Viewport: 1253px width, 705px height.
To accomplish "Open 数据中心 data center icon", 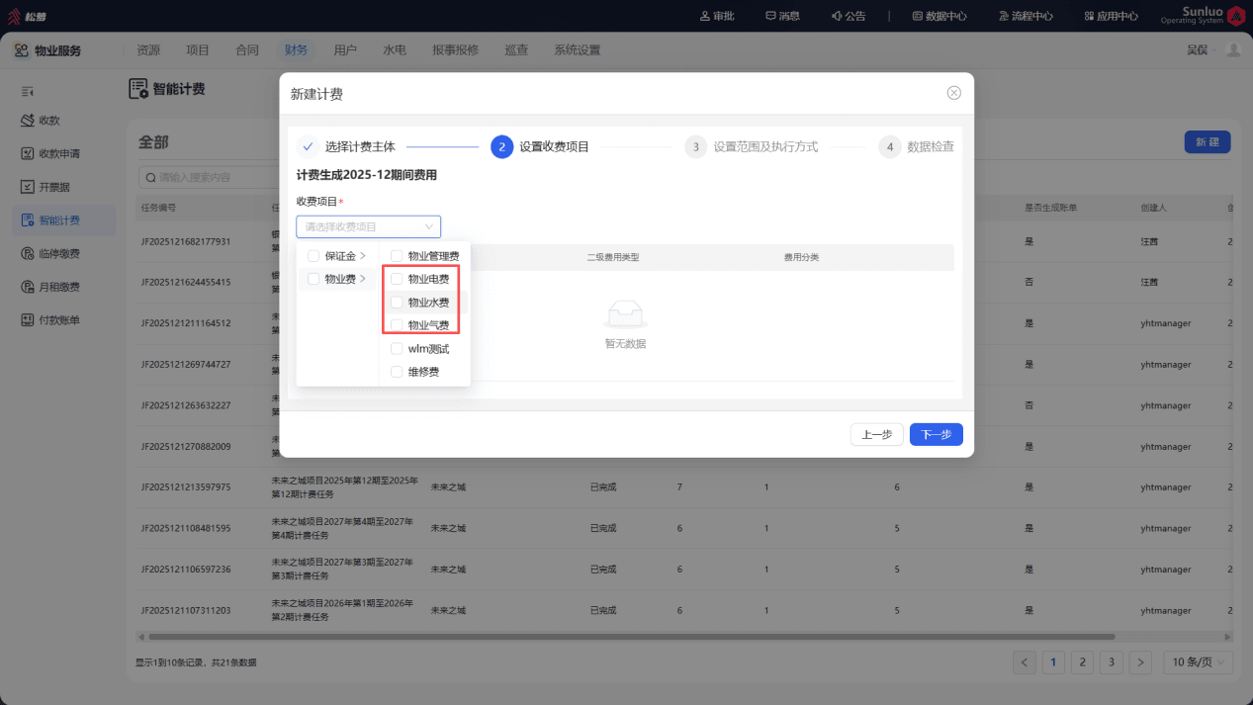I will (917, 16).
